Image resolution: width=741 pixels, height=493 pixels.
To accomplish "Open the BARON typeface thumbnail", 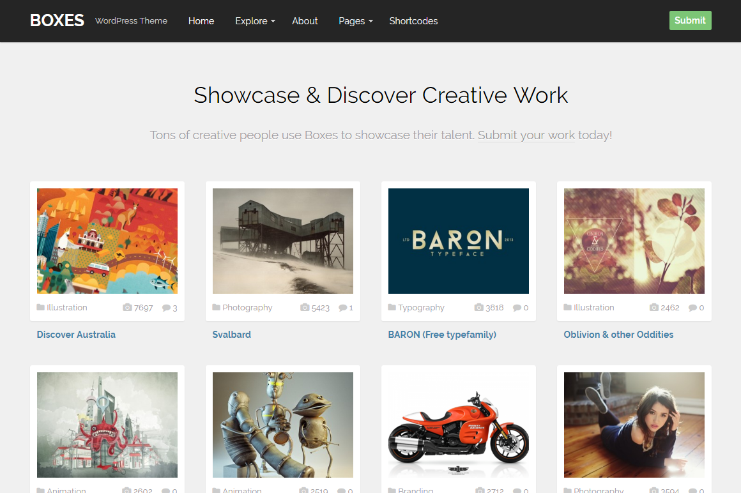I will coord(459,241).
